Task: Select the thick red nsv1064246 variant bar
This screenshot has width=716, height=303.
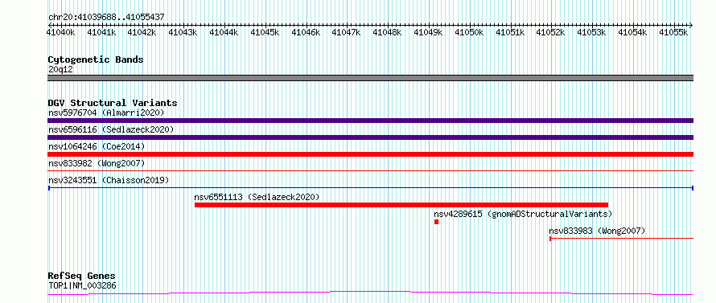Action: (370, 154)
